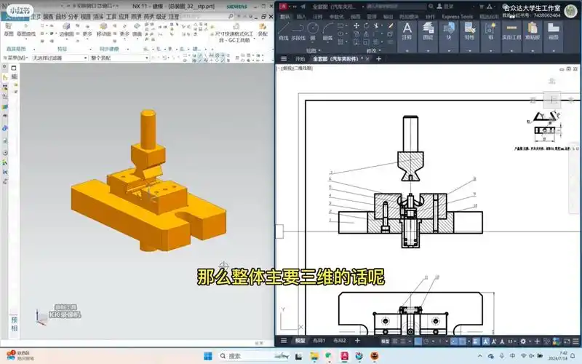Switch to the Default (默认) ribbon tab in AutoCAD
The image size is (582, 364).
point(285,17)
